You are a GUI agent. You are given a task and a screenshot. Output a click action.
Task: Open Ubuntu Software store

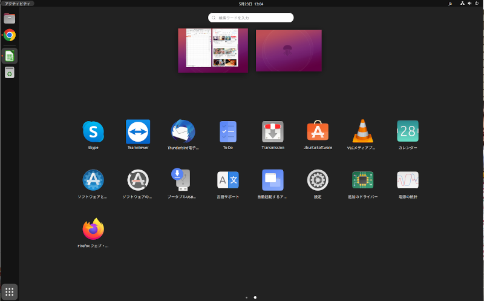tap(318, 131)
